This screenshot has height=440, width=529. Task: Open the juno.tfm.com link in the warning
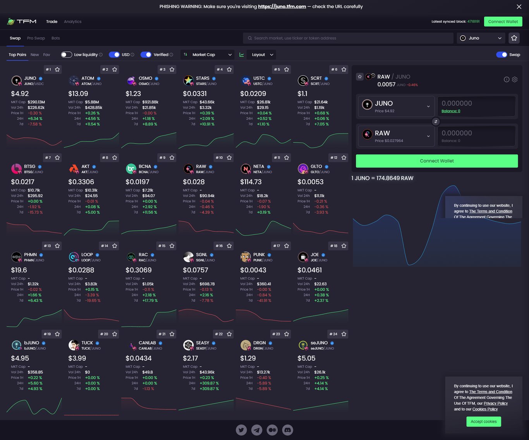[x=282, y=7]
